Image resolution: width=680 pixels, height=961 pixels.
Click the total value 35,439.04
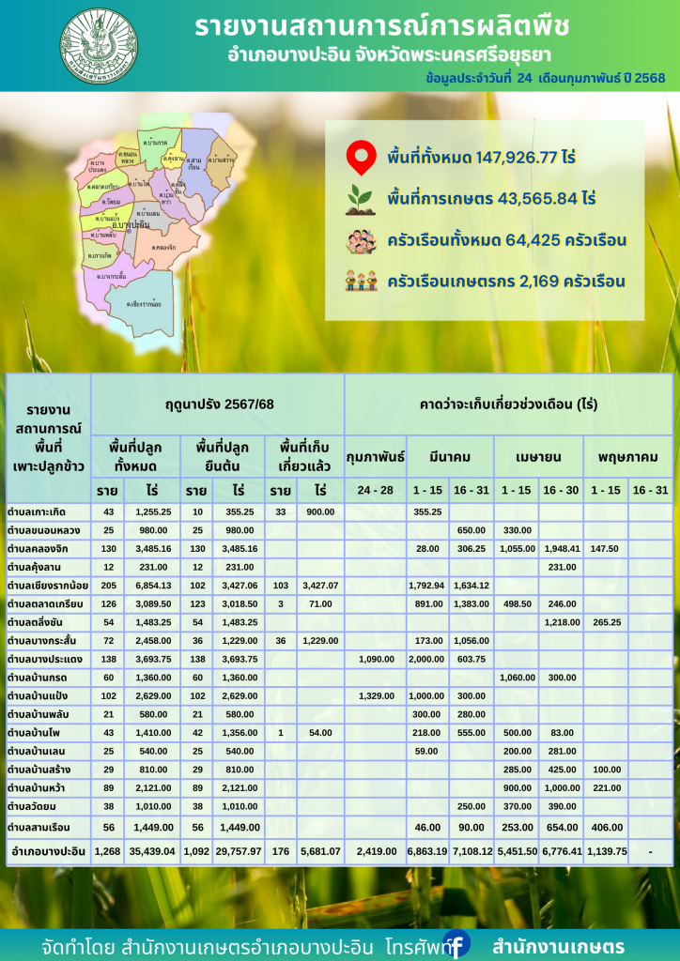click(x=153, y=851)
